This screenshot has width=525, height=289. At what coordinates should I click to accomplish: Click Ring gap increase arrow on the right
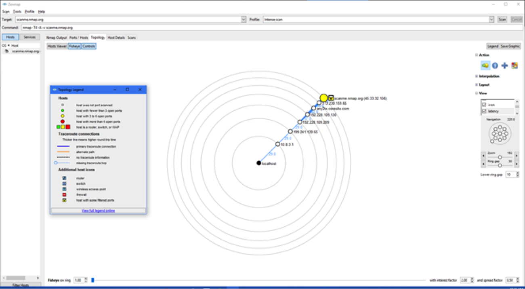pos(516,164)
